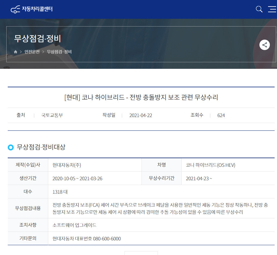Click the 제작(수입)사 row label

[x=28, y=165]
